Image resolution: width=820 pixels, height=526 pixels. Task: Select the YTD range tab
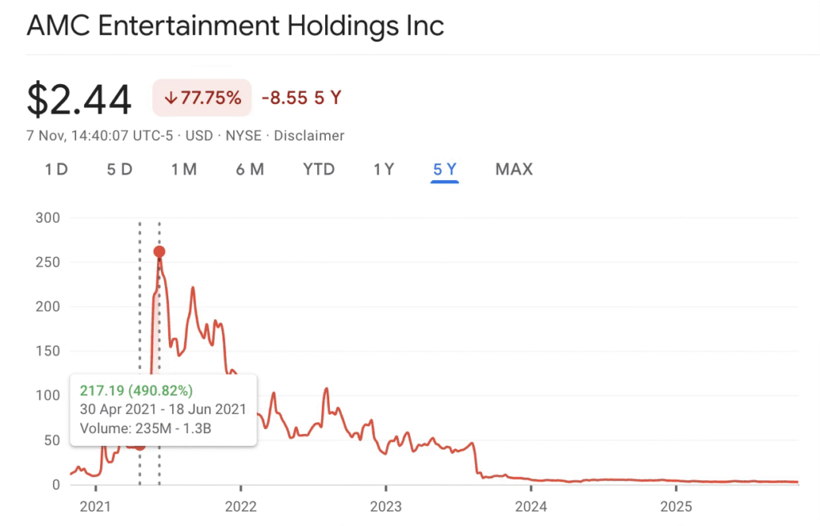pyautogui.click(x=319, y=169)
